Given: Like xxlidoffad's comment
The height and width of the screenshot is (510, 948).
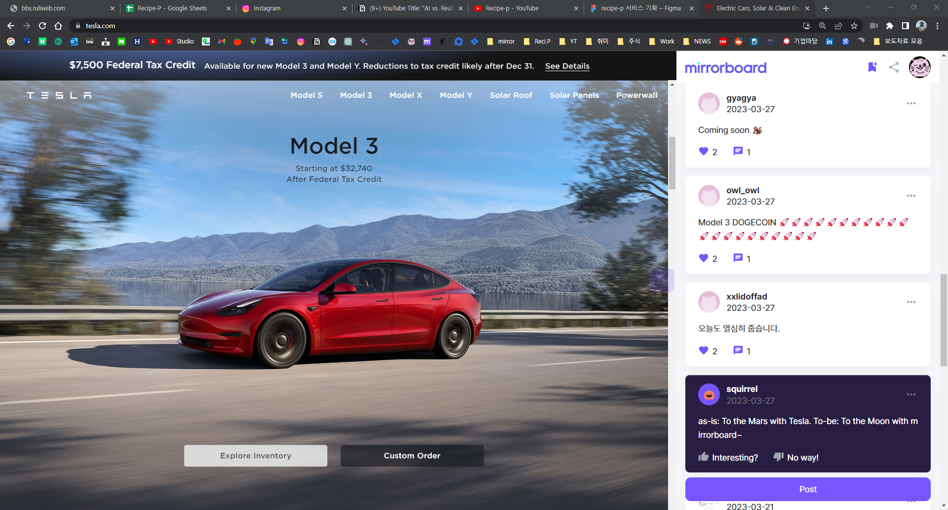Looking at the screenshot, I should (x=704, y=350).
